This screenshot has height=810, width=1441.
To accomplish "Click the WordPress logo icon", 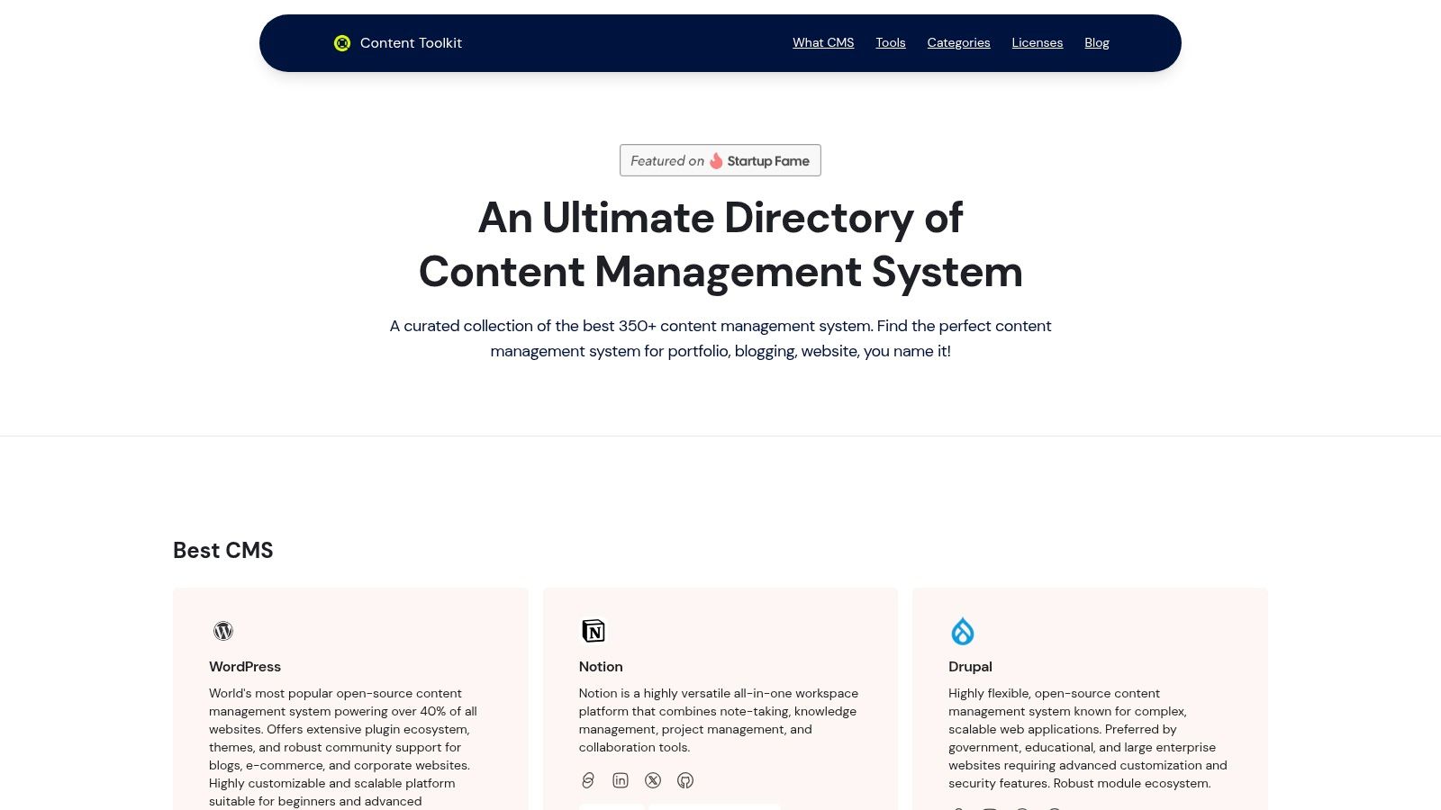I will pos(223,631).
